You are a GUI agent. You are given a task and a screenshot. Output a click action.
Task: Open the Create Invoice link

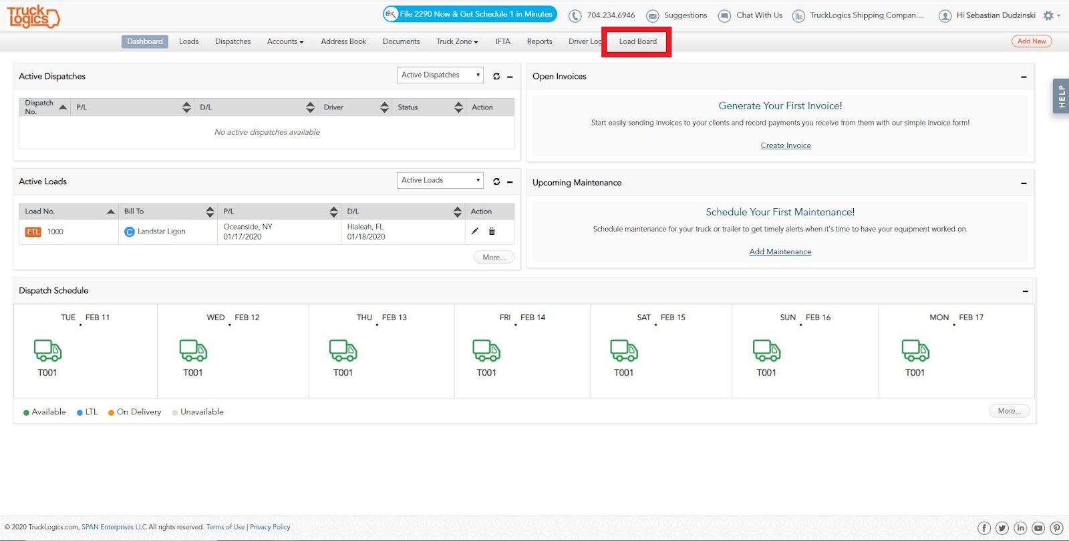tap(786, 145)
